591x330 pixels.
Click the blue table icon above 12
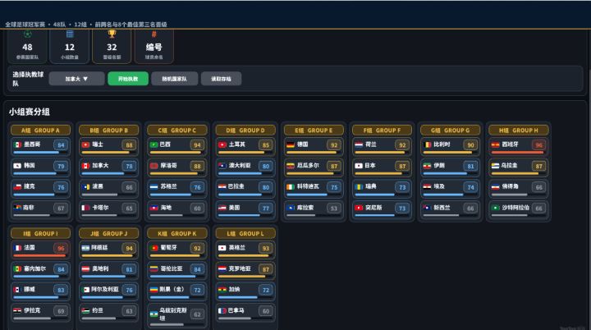(70, 34)
